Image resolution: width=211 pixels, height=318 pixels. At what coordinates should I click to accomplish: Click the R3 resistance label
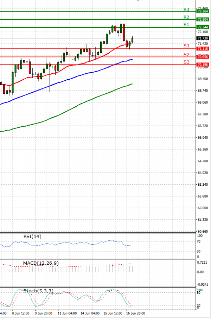[x=186, y=9]
